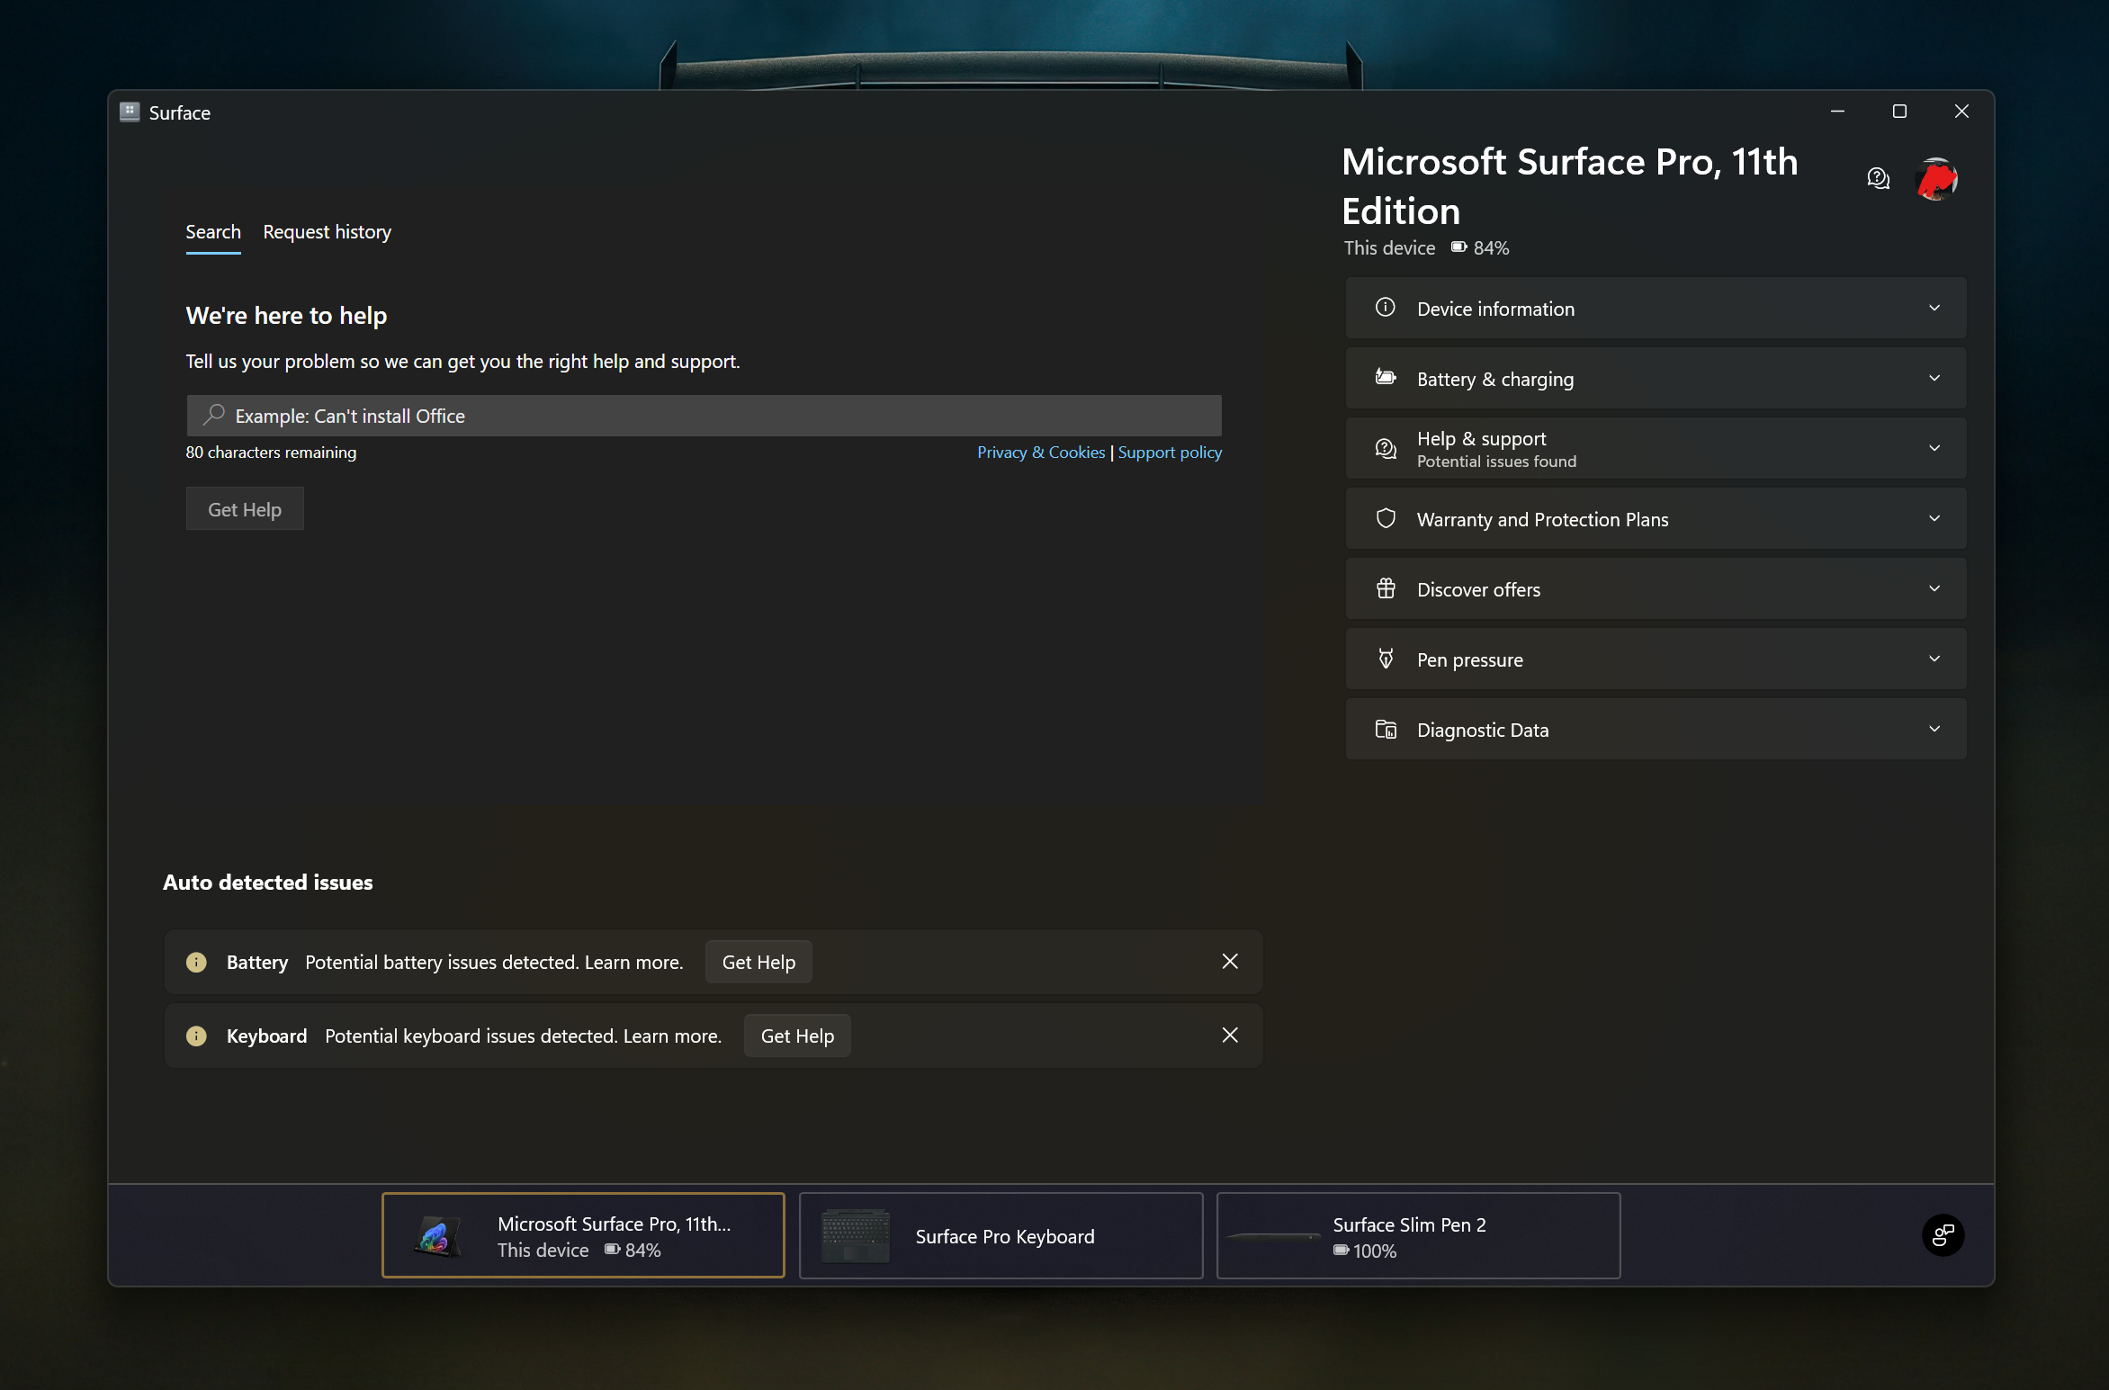This screenshot has width=2109, height=1390.
Task: Open the virtual agent chat icon bottom right
Action: tap(1943, 1235)
